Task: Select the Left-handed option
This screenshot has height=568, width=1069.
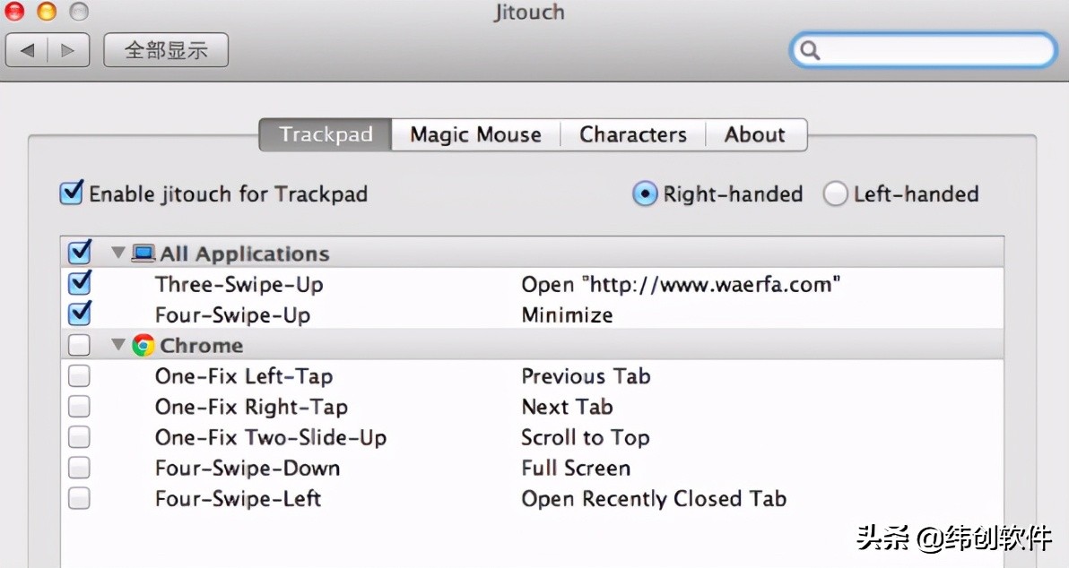Action: coord(835,194)
